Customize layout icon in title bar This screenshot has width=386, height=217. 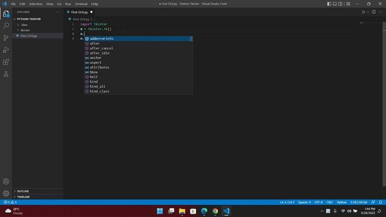point(348,4)
